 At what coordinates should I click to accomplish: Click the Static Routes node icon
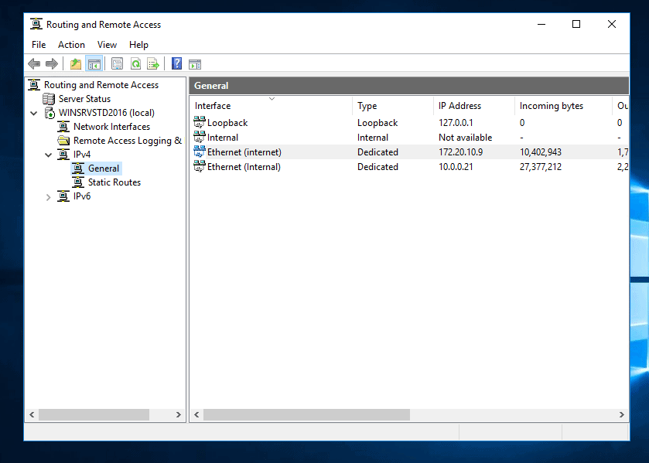tap(78, 182)
